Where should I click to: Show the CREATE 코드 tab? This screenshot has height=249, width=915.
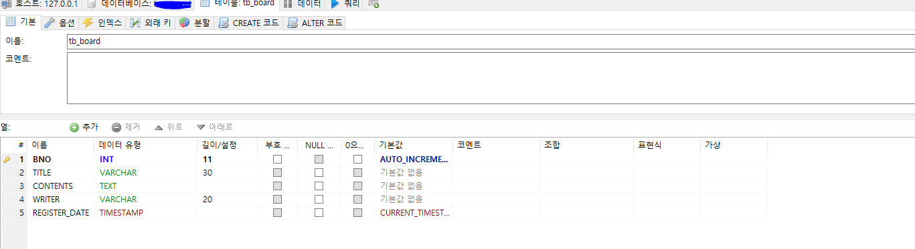click(x=248, y=23)
